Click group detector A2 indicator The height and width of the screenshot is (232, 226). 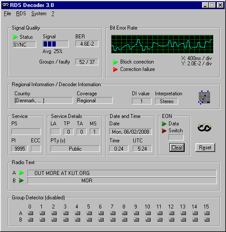pyautogui.click(x=54, y=213)
